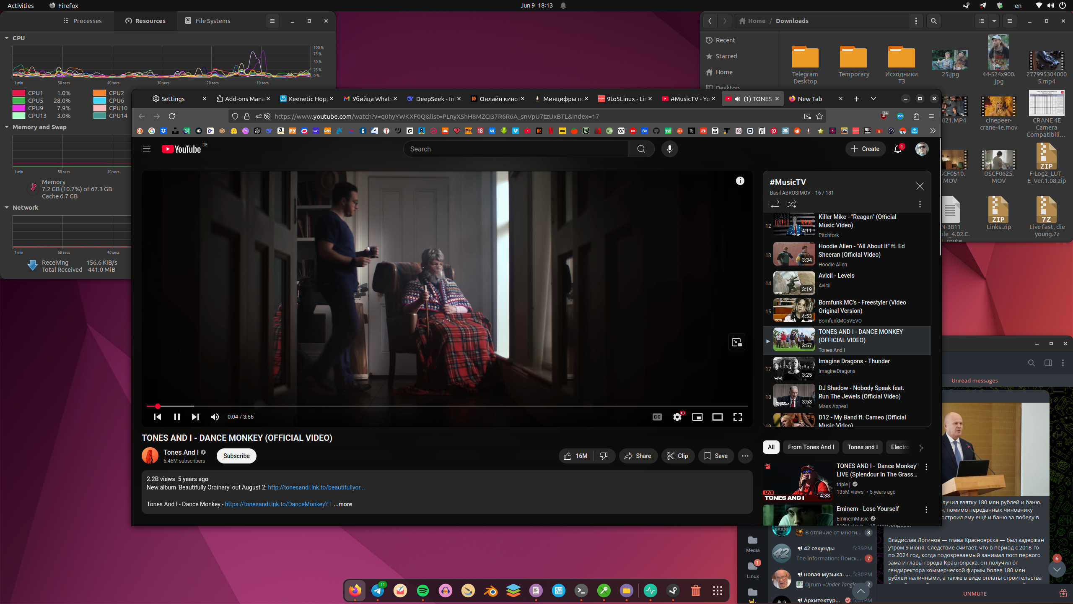Go to previous video in player
This screenshot has width=1073, height=604.
(x=158, y=417)
